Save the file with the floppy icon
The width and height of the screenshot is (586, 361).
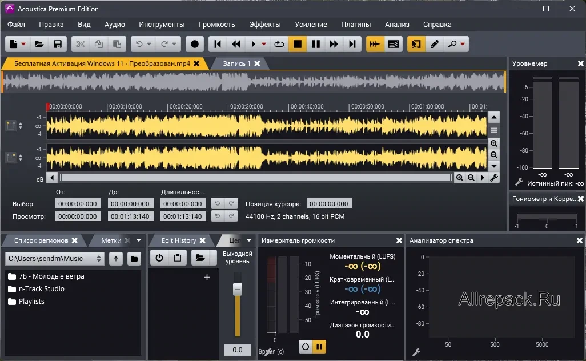[58, 44]
